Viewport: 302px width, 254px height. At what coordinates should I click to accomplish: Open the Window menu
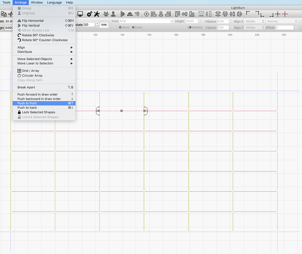pos(37,2)
